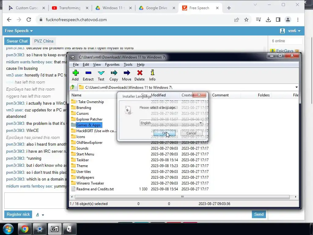Screen dimensions: 313x235
Task: Open the Favorites menu in 7-Zip
Action: pos(112,65)
